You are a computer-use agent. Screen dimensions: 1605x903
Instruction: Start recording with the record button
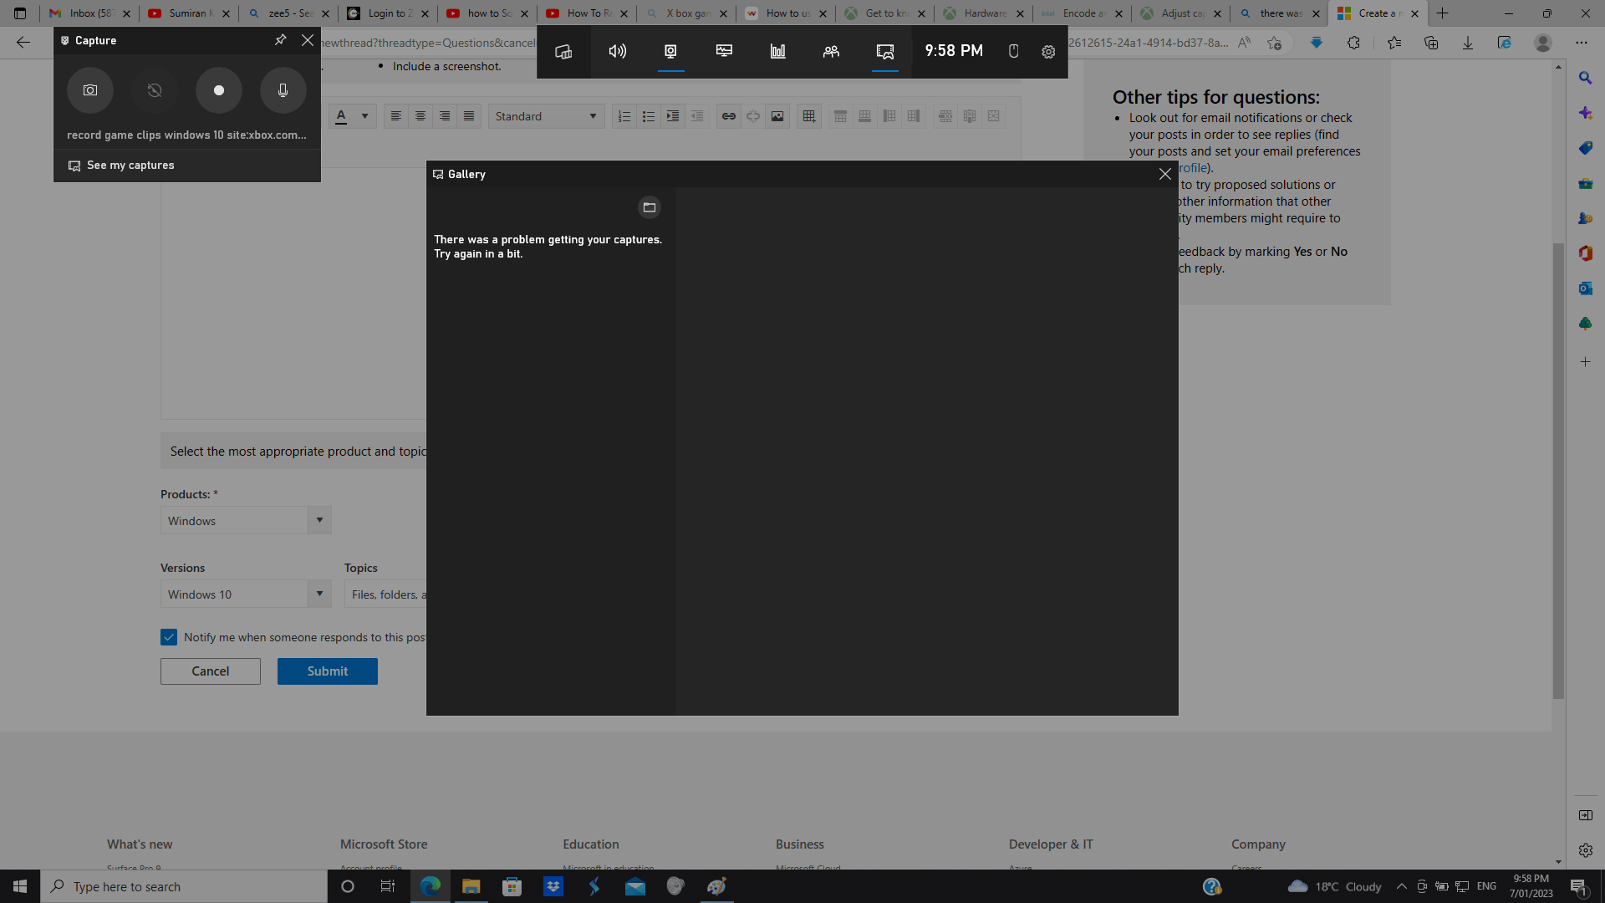point(218,90)
